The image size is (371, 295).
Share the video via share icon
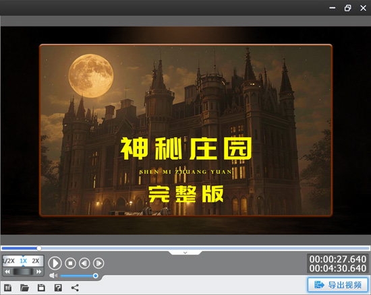75,288
